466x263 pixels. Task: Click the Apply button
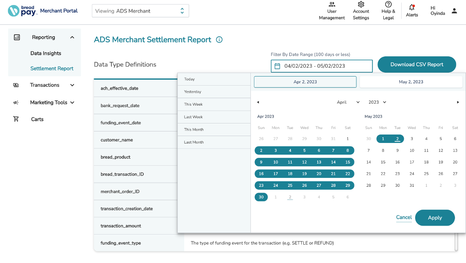point(435,218)
